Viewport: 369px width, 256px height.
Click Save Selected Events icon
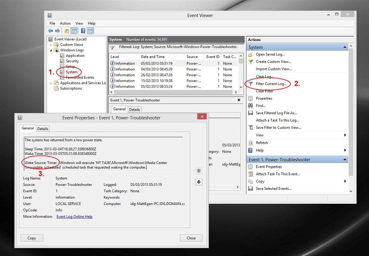pyautogui.click(x=250, y=189)
